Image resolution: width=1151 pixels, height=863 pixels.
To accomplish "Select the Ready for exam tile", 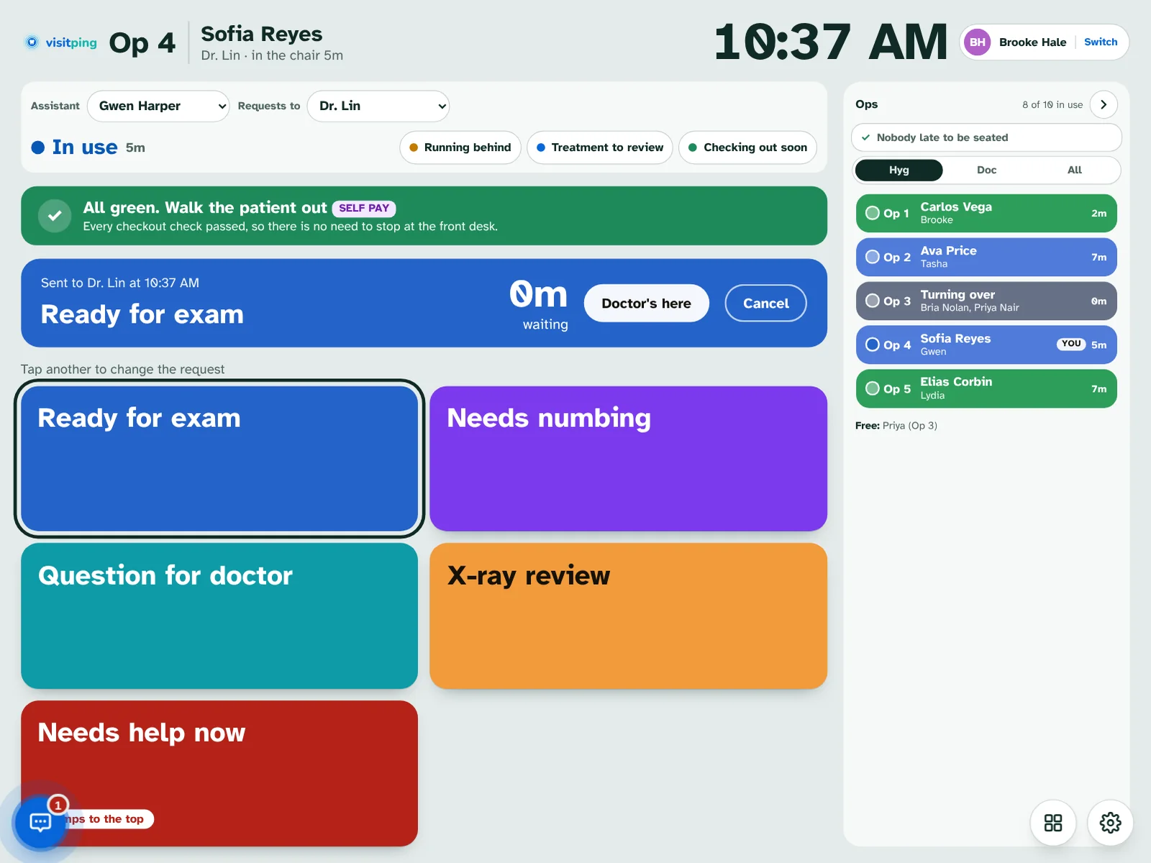I will click(219, 459).
